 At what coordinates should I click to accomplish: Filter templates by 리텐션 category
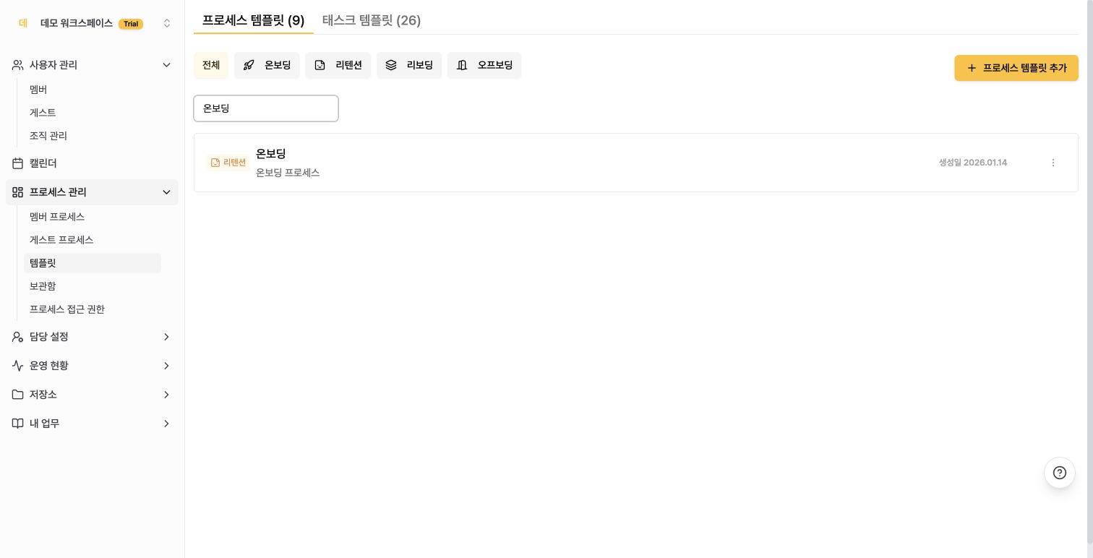[x=338, y=65]
